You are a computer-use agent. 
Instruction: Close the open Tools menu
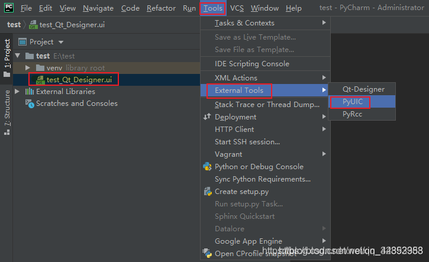tap(213, 8)
